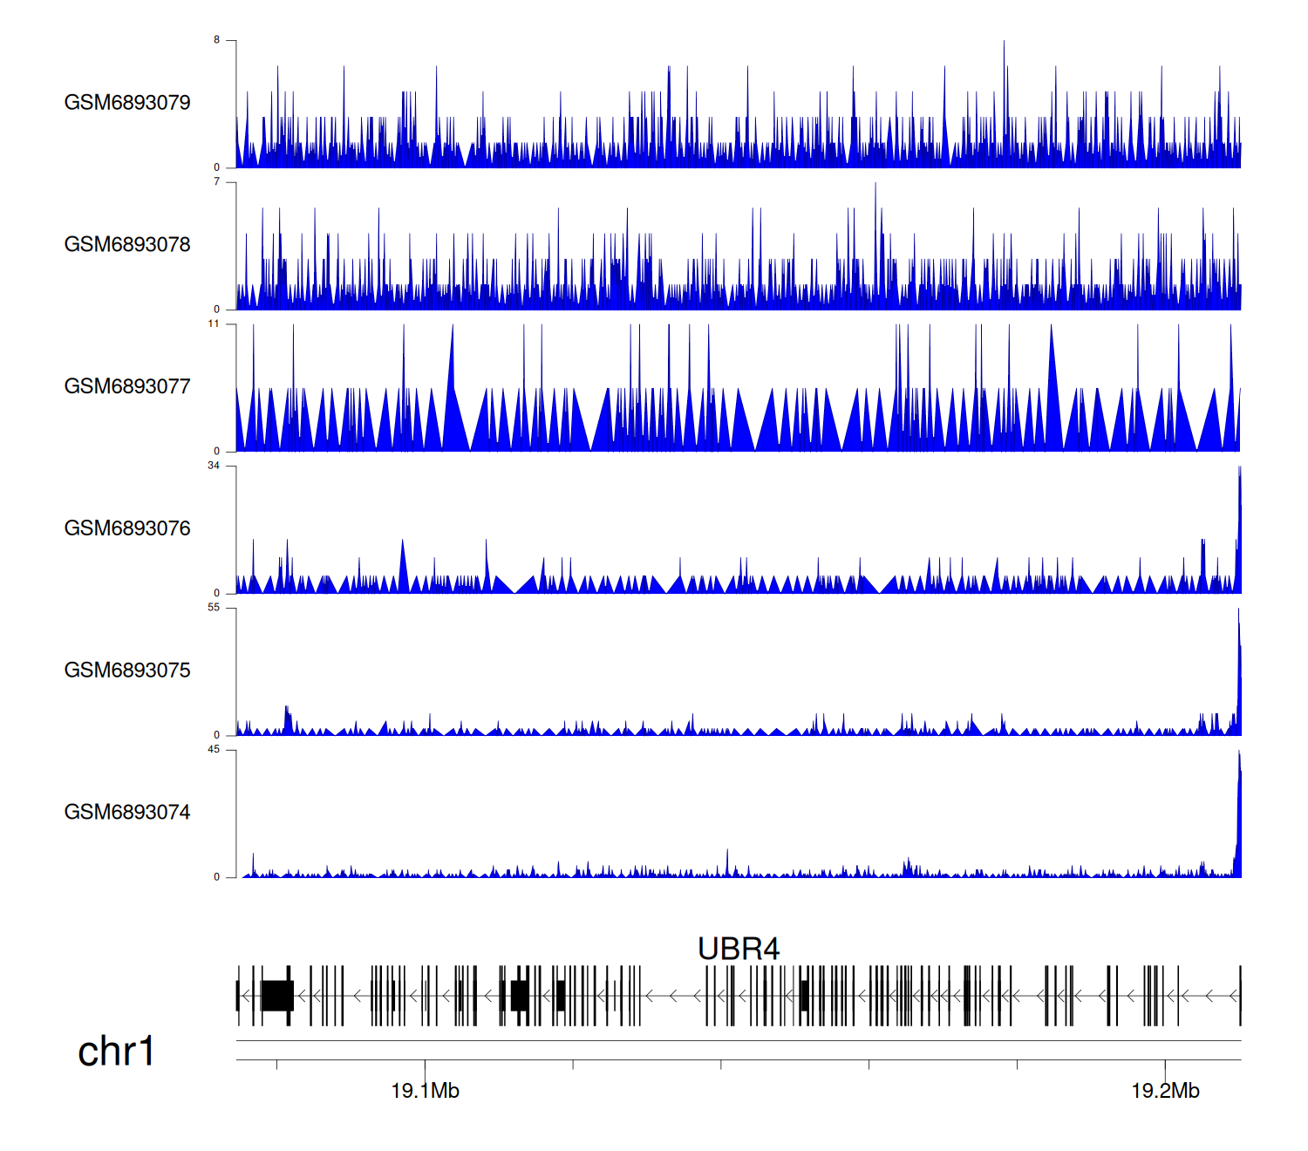Click the y-axis maximum value 34

click(214, 466)
